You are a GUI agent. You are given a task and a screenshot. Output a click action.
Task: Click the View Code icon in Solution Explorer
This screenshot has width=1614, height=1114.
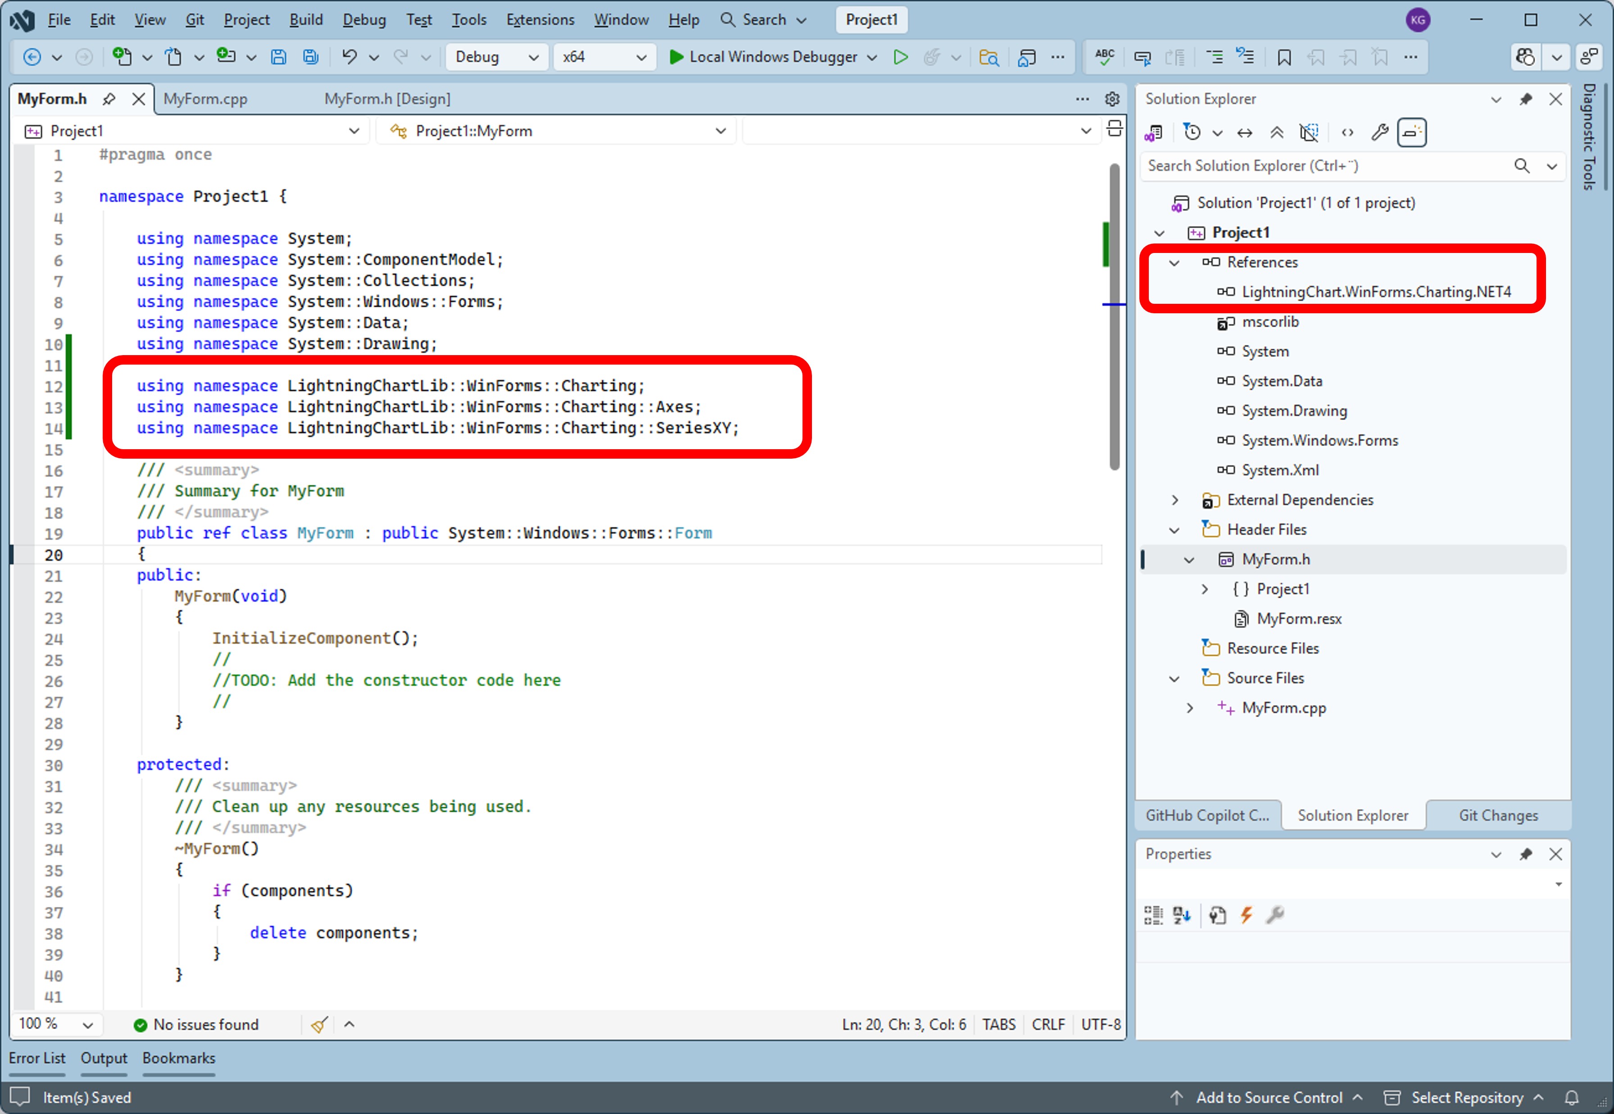(1348, 132)
